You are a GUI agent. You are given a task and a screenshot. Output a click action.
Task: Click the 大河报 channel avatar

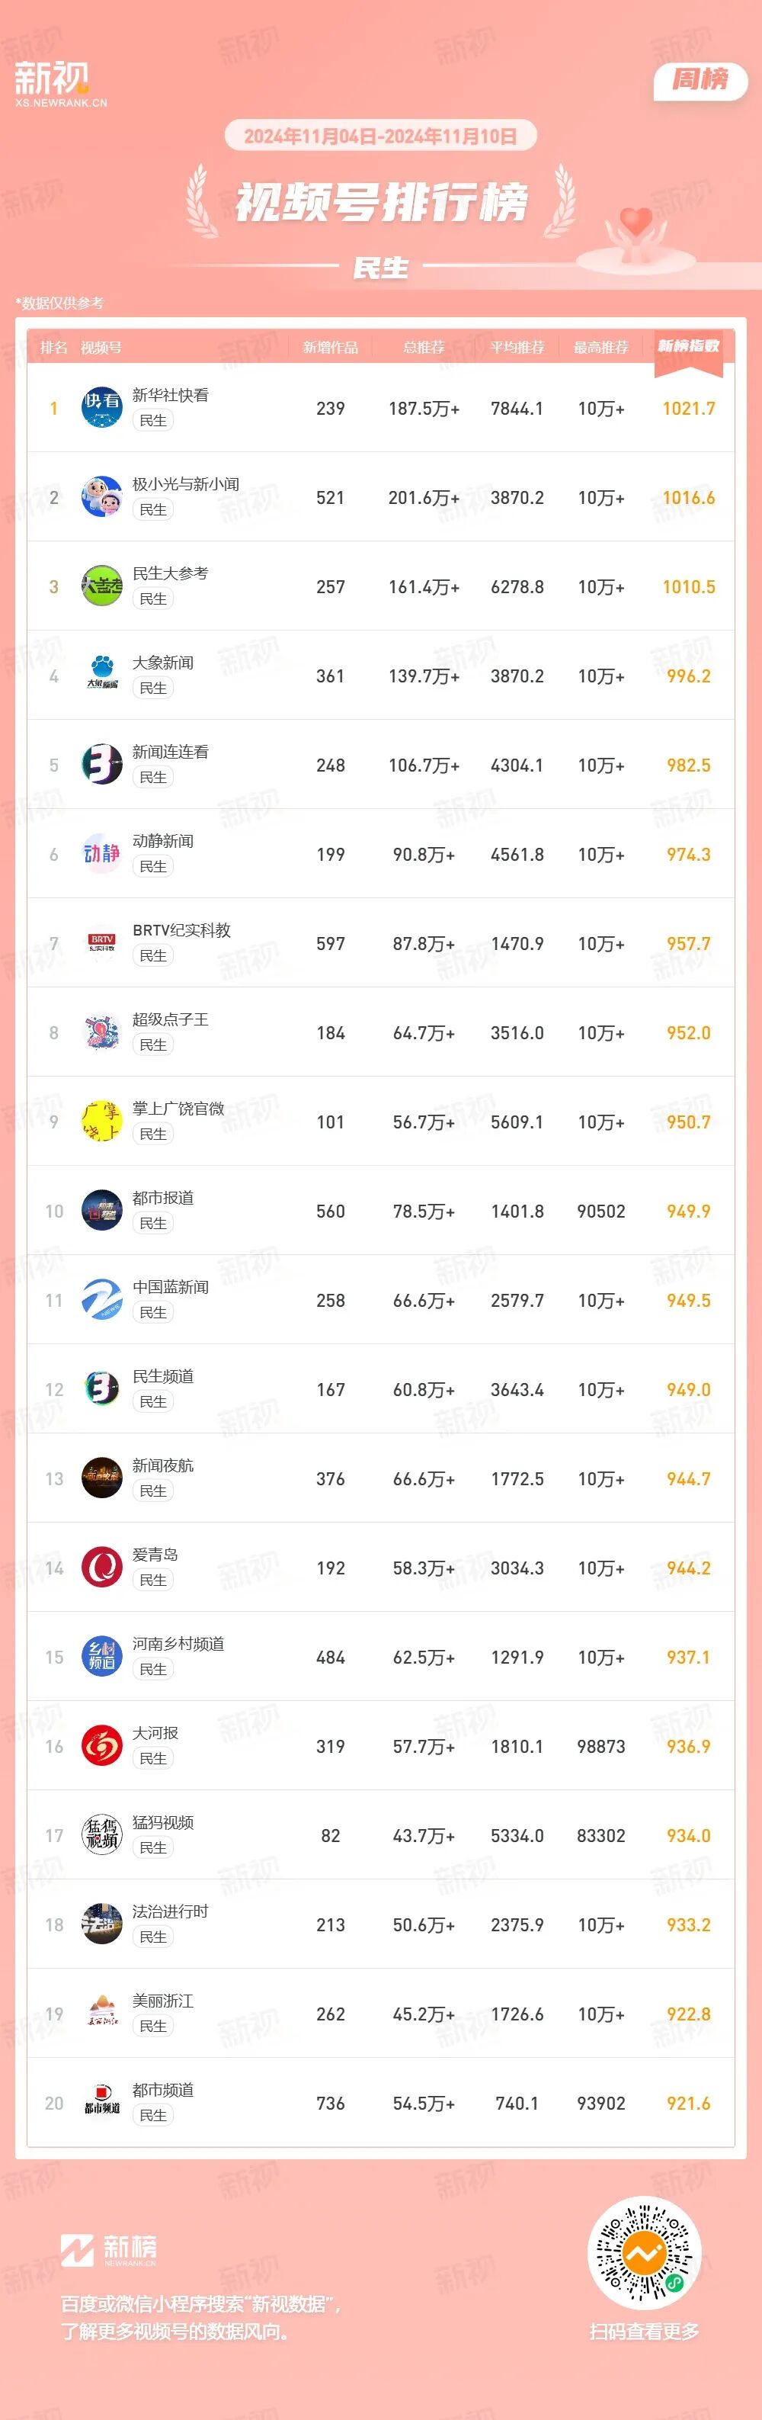[101, 1747]
